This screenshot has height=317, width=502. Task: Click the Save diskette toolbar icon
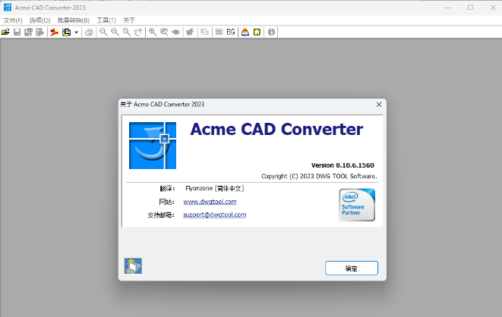[x=17, y=33]
